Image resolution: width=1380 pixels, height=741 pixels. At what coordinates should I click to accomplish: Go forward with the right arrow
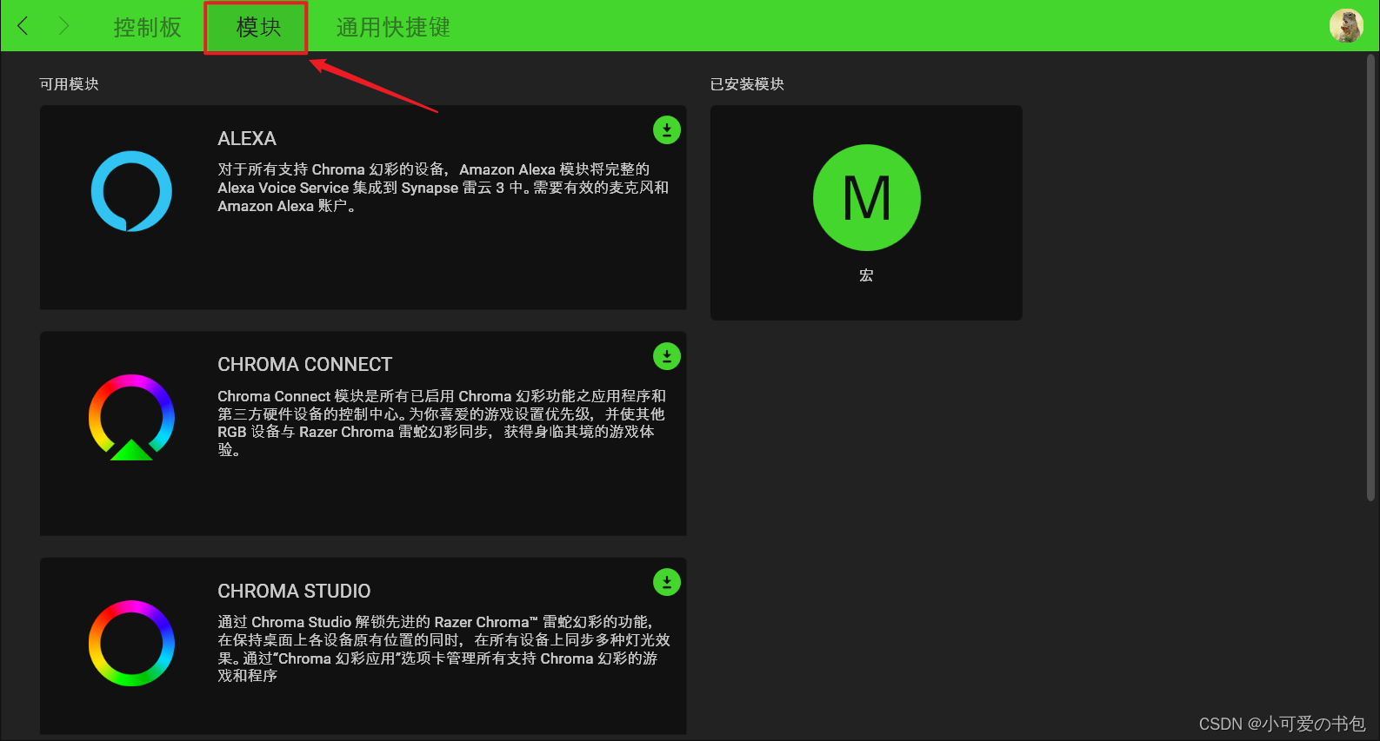pos(63,26)
